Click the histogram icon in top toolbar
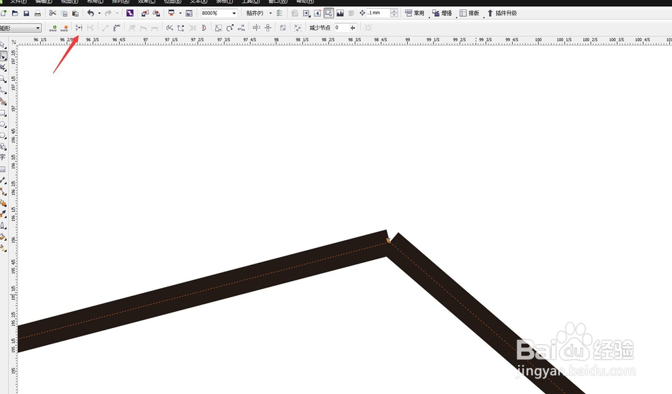The height and width of the screenshot is (394, 672). coord(340,13)
